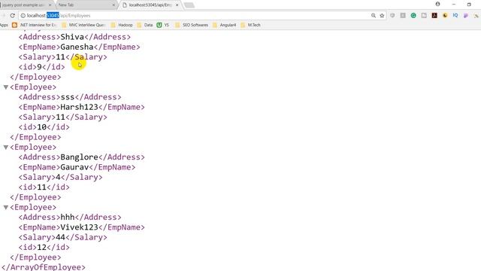Click the EmpName value Harsh123
The width and height of the screenshot is (481, 271).
click(79, 107)
